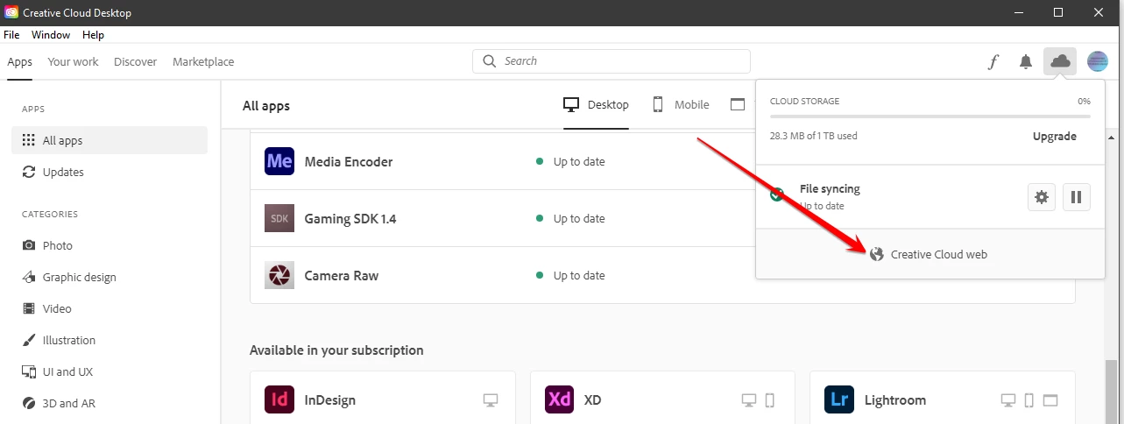Click the Media Encoder name
The width and height of the screenshot is (1124, 424).
click(x=349, y=161)
